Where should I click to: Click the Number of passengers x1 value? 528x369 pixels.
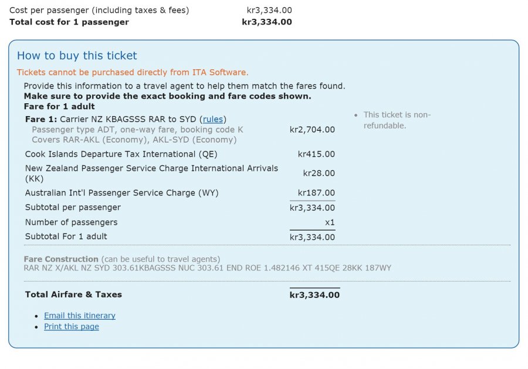(330, 222)
